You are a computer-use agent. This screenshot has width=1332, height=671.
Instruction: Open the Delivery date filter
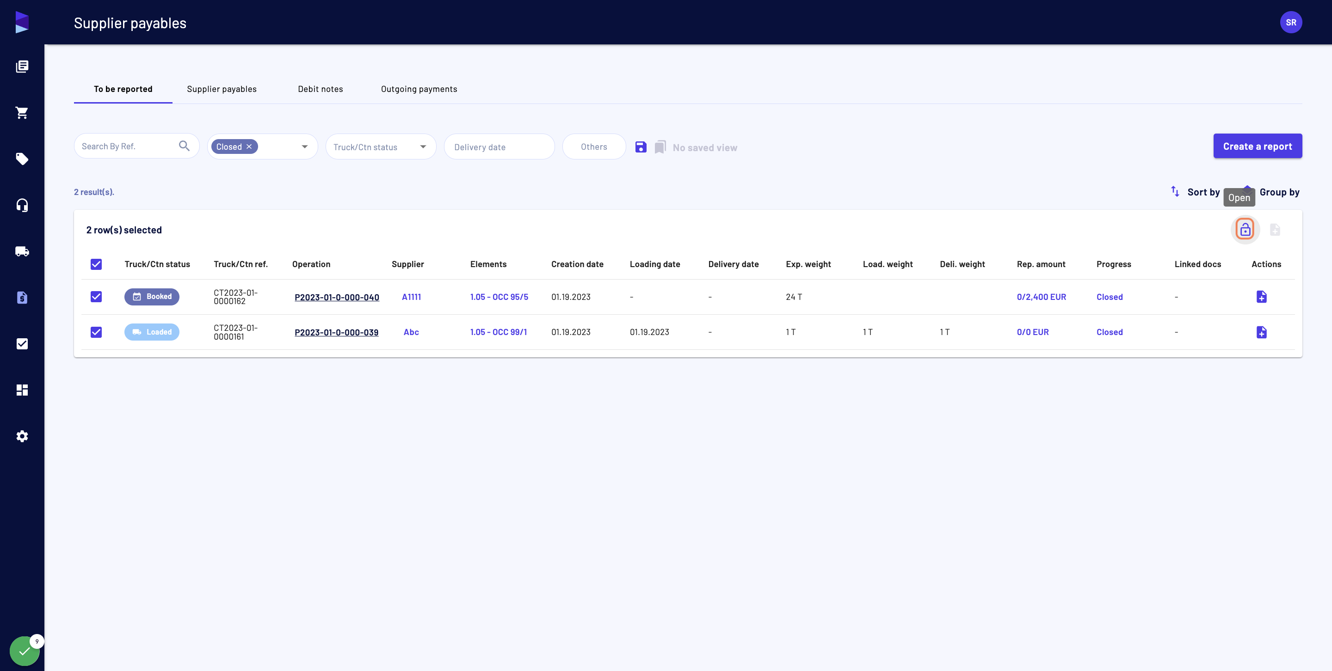coord(499,146)
